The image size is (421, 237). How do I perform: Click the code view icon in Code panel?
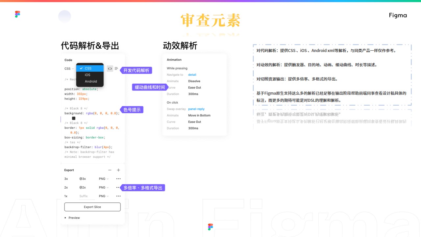click(110, 68)
